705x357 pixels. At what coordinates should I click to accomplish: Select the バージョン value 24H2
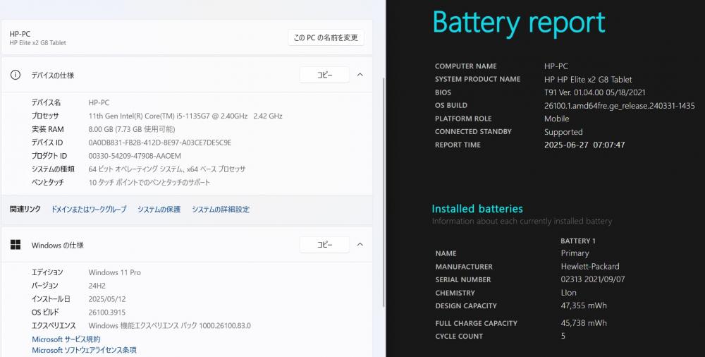[x=99, y=286]
